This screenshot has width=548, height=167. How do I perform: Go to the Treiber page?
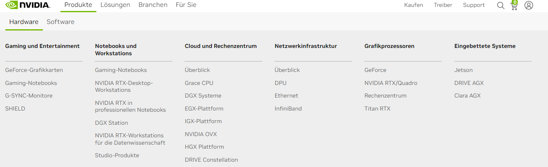[443, 5]
